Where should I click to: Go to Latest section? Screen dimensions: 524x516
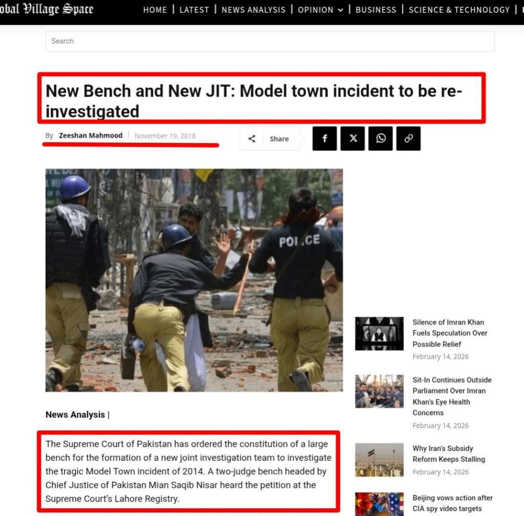pyautogui.click(x=194, y=10)
